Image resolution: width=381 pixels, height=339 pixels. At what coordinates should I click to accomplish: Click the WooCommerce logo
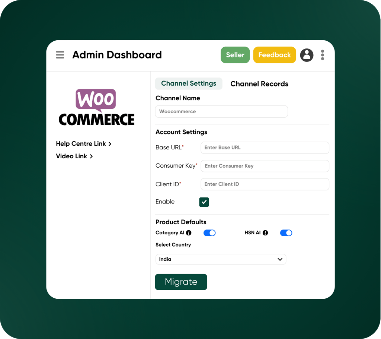point(96,107)
